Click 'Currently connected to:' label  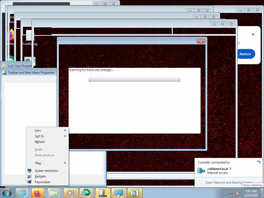(x=214, y=162)
